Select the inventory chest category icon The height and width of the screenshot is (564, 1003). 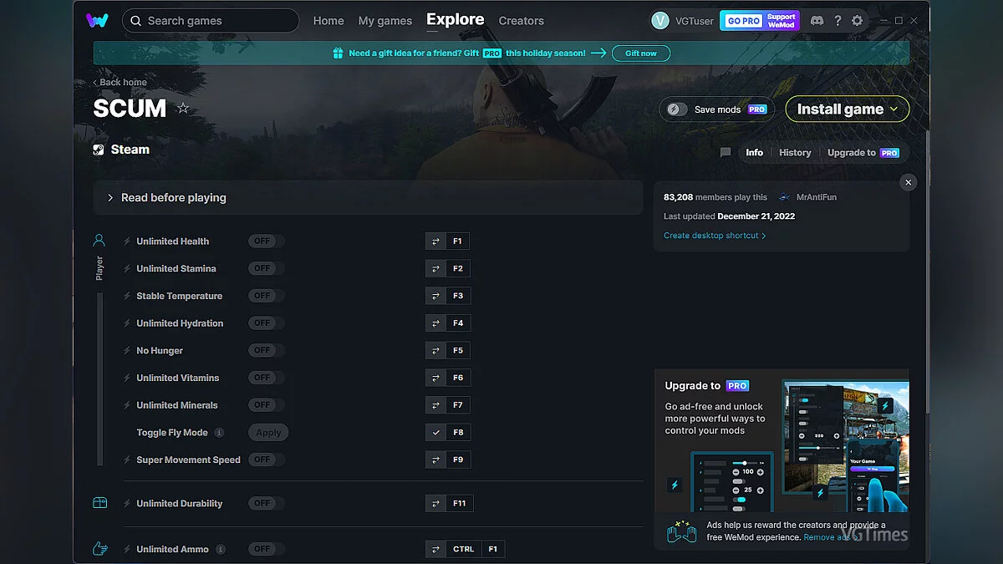pyautogui.click(x=99, y=503)
